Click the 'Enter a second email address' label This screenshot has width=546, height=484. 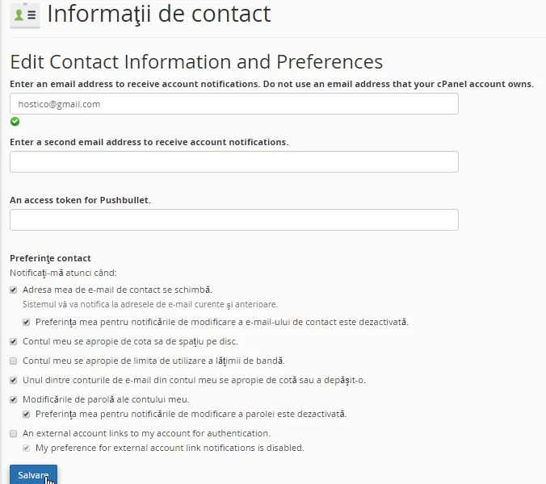point(149,141)
